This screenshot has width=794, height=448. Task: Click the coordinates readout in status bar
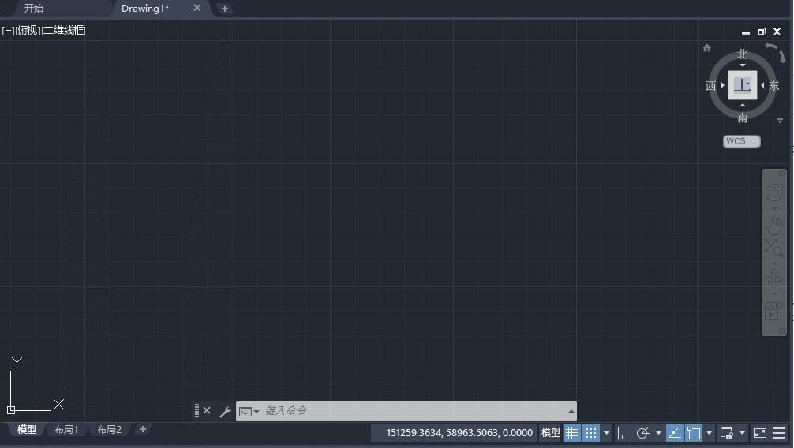tap(459, 433)
